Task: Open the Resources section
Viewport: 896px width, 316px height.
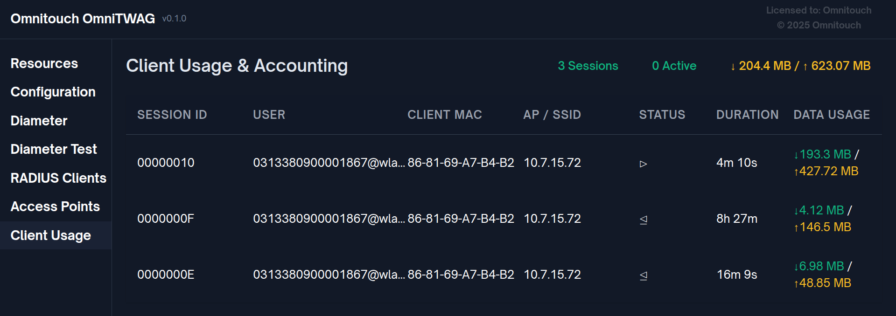Action: [44, 63]
